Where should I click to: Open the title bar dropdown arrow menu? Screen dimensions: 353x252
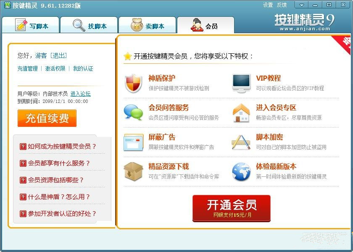[301, 5]
